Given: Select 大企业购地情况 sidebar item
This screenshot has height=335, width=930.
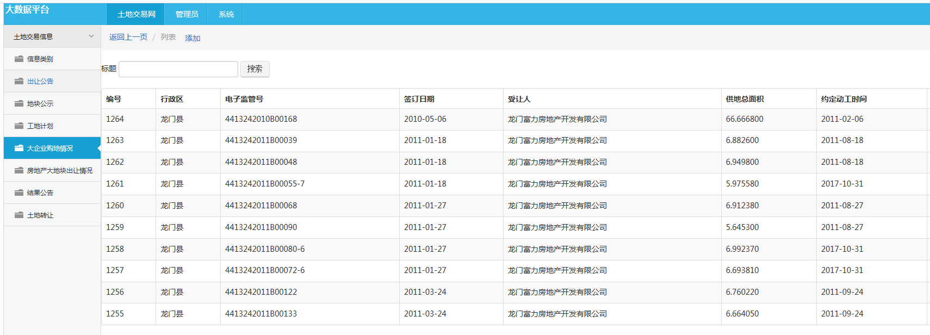Looking at the screenshot, I should pos(52,148).
